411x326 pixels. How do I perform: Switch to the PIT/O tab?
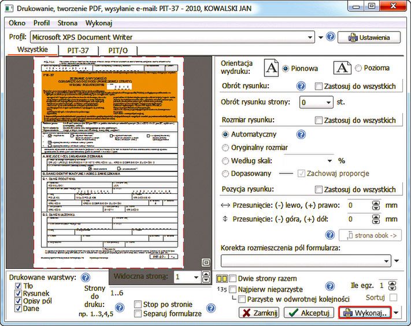118,50
